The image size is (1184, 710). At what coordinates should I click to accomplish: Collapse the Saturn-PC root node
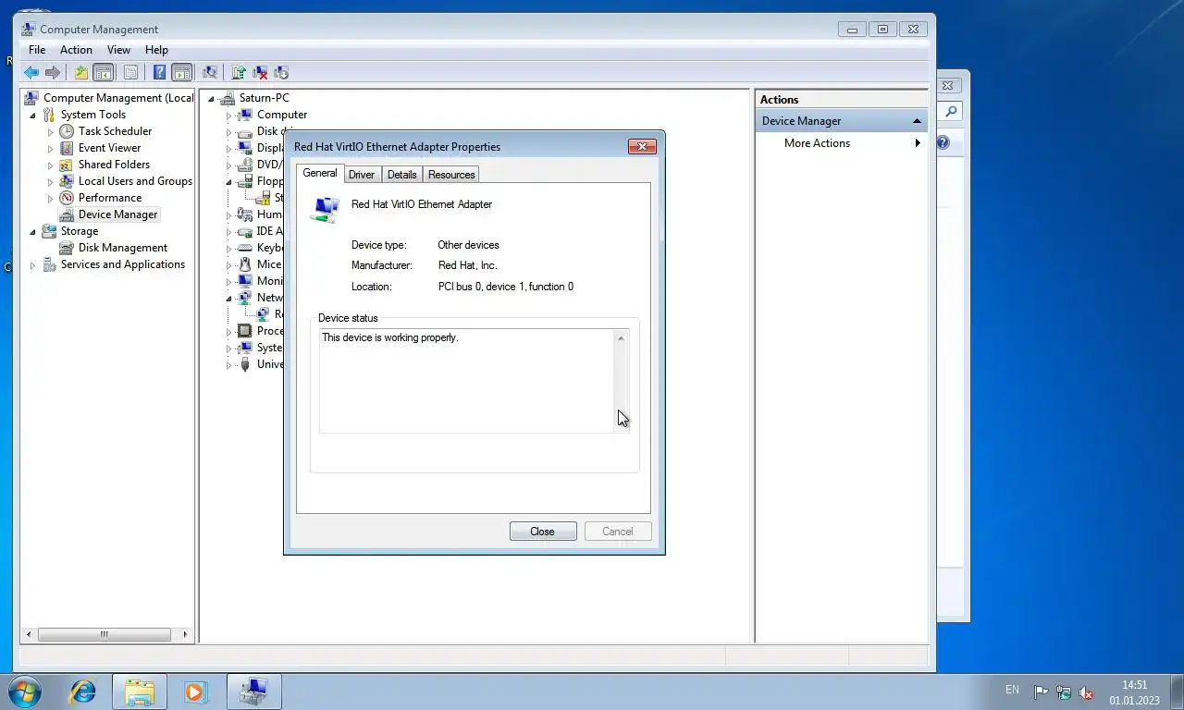pos(211,99)
